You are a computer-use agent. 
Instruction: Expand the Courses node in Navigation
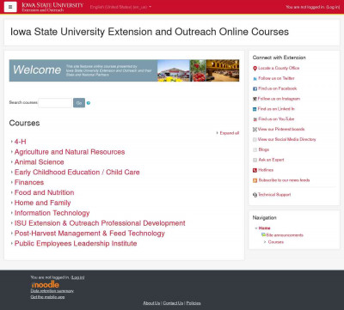[x=265, y=242]
